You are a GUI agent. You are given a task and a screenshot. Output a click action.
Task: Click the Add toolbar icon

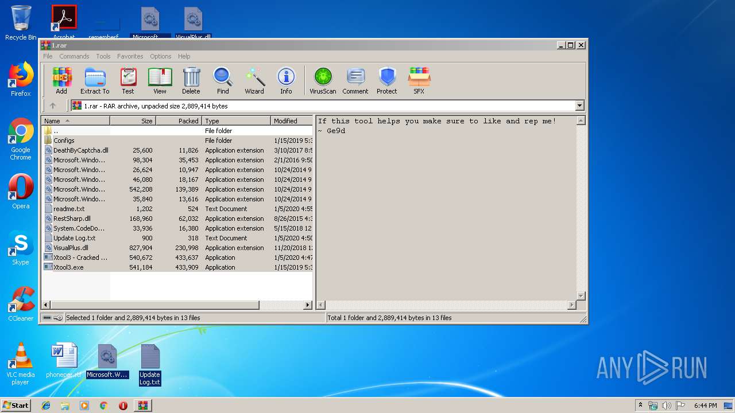point(61,81)
